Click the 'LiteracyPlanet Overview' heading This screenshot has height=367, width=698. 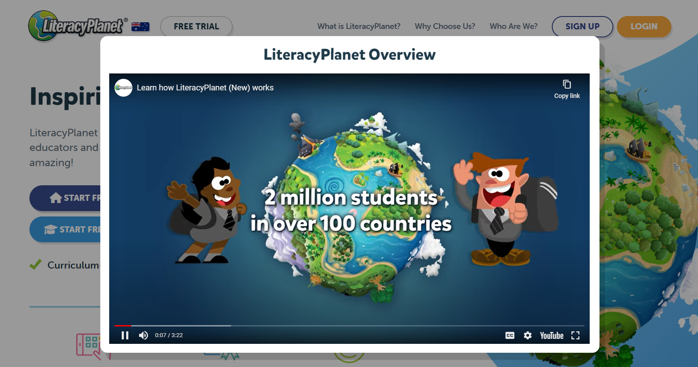click(x=349, y=55)
